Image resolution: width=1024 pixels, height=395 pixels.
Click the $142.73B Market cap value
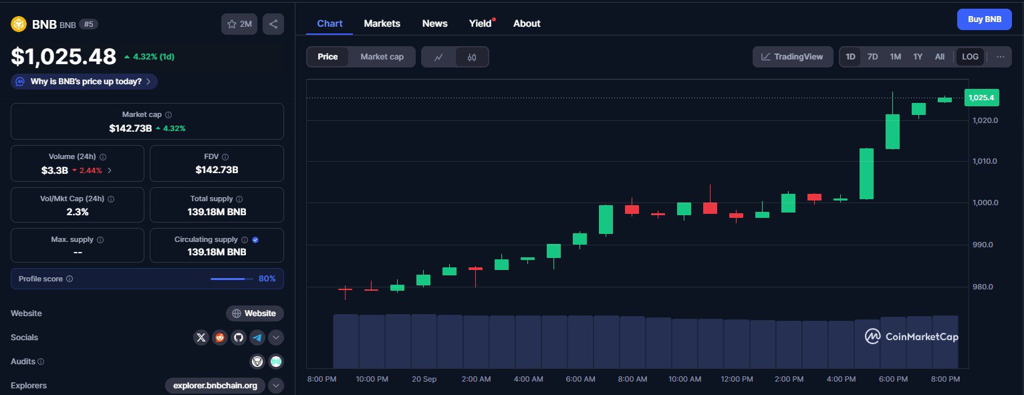pyautogui.click(x=130, y=128)
